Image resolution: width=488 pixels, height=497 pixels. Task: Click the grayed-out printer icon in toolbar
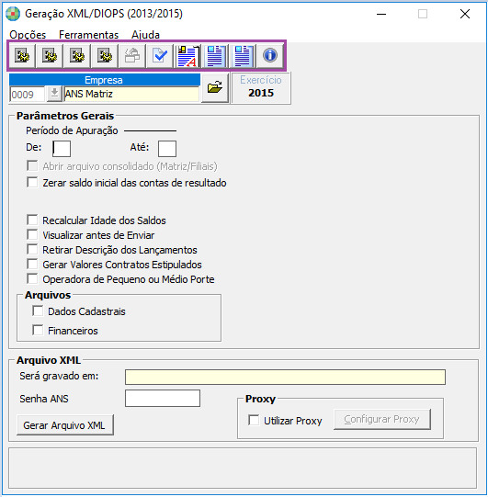click(132, 56)
